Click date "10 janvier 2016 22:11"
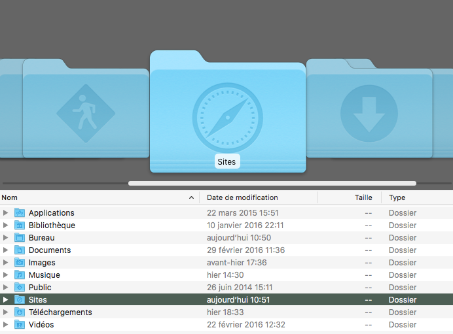 pos(245,225)
